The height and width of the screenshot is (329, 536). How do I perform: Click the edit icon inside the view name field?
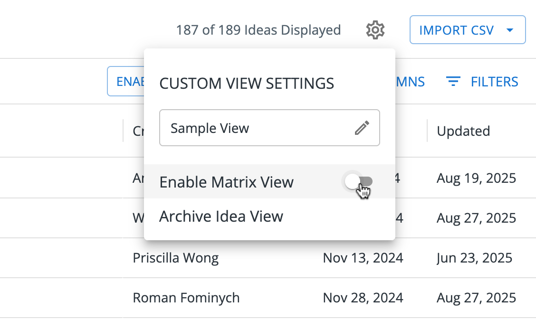click(x=363, y=127)
